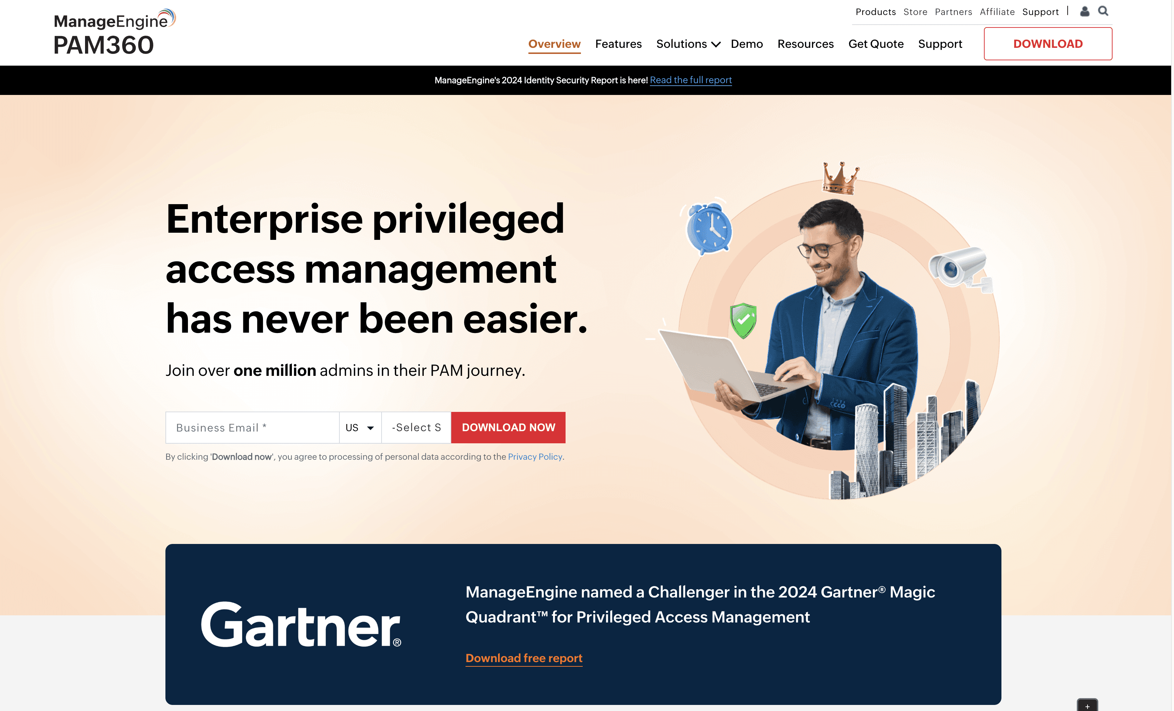Image resolution: width=1174 pixels, height=711 pixels.
Task: Follow the Download free report link
Action: tap(524, 658)
